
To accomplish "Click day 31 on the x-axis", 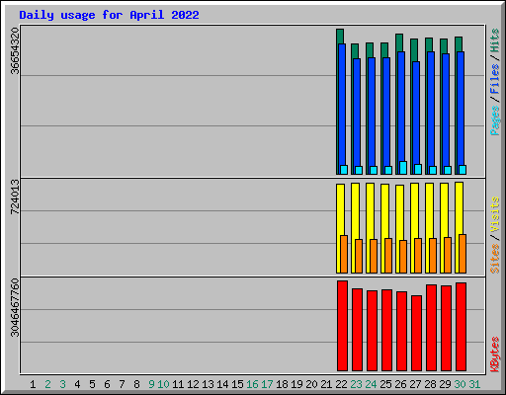I will click(474, 384).
